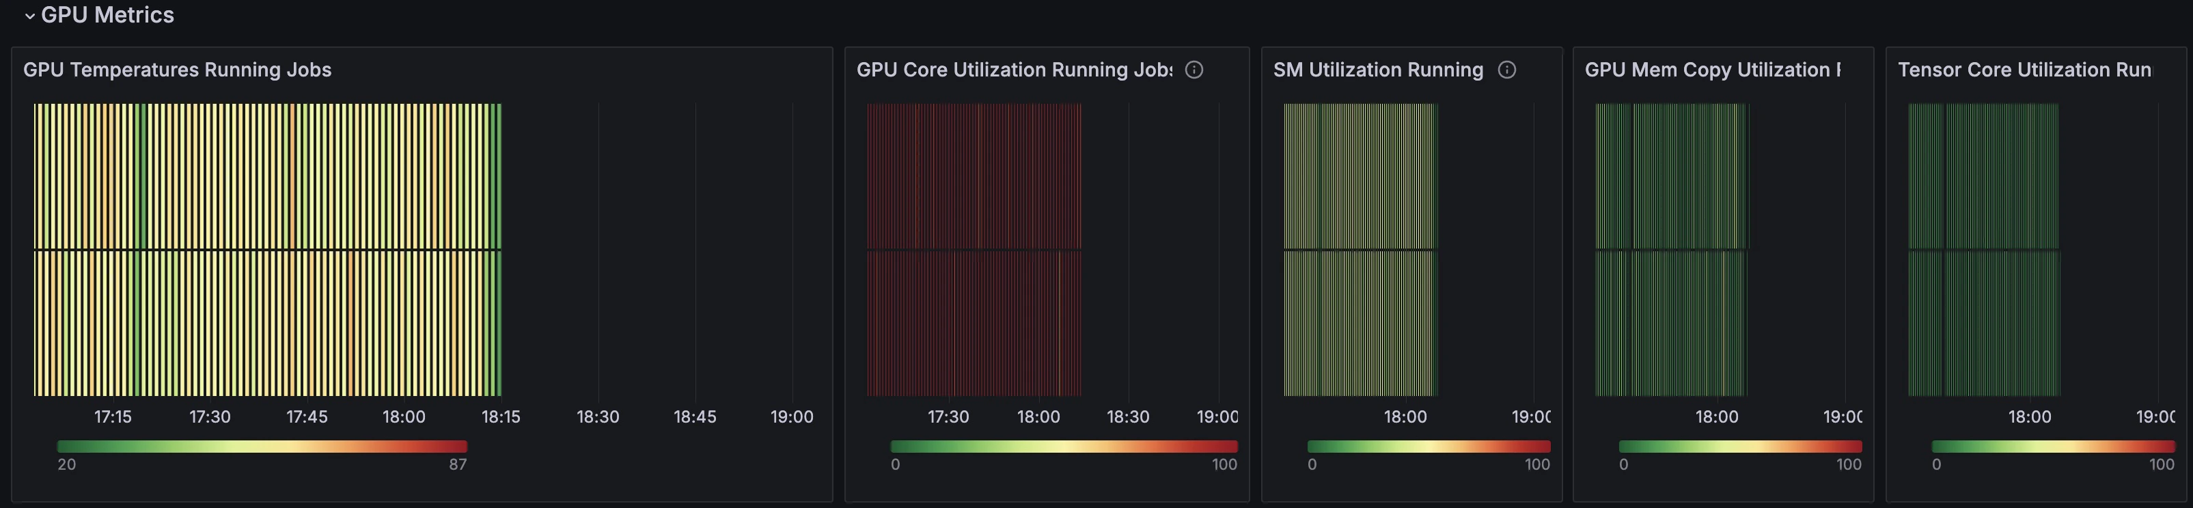Click the Tensor Core Utilization color legend
This screenshot has width=2193, height=508.
2054,446
